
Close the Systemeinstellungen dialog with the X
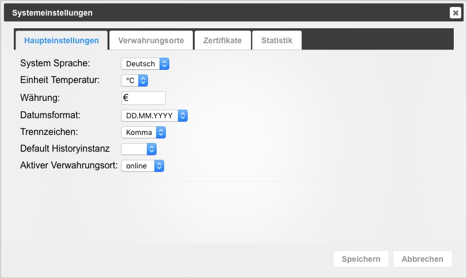pyautogui.click(x=455, y=13)
